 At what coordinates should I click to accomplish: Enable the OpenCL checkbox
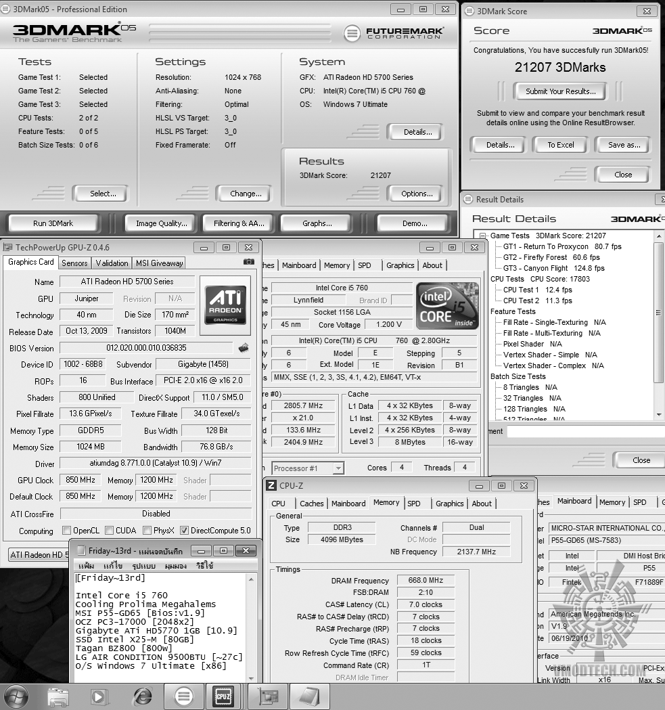66,530
